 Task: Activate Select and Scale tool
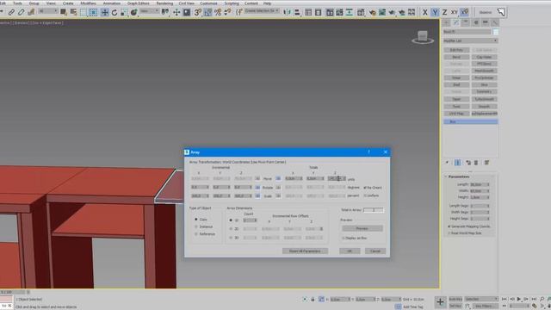pyautogui.click(x=124, y=12)
